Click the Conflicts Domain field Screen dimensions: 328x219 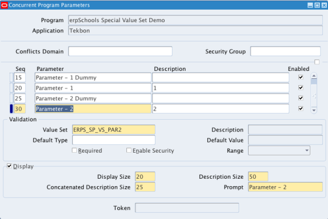click(120, 51)
